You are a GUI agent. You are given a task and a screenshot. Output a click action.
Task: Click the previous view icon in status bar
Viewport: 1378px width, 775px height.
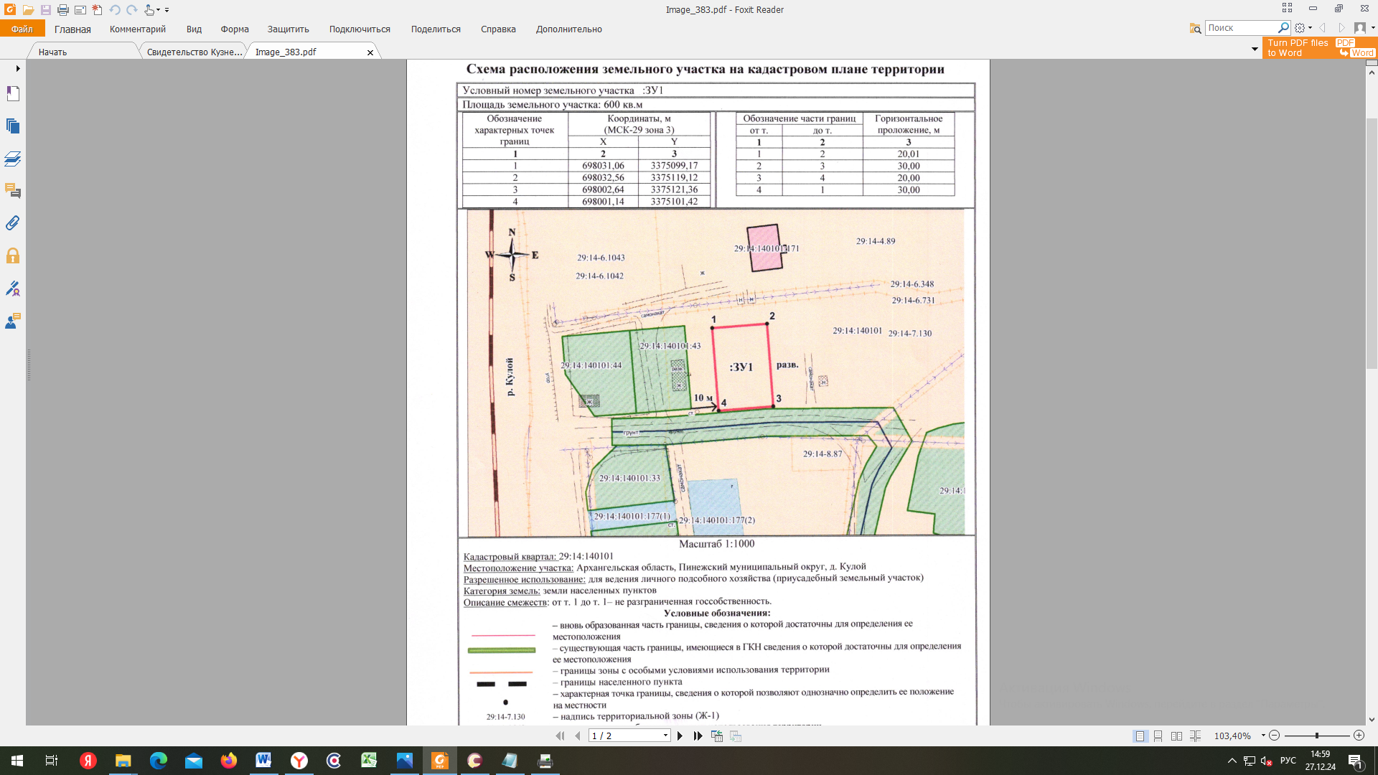[x=716, y=736]
